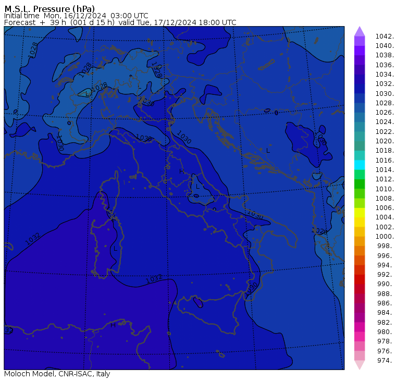Select the 1004. legend value

(385, 217)
